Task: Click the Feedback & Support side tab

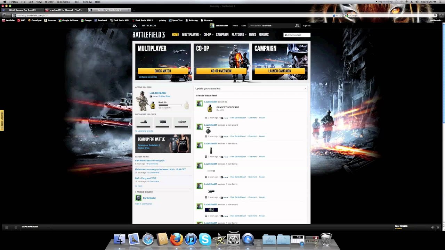Action: pos(2,120)
